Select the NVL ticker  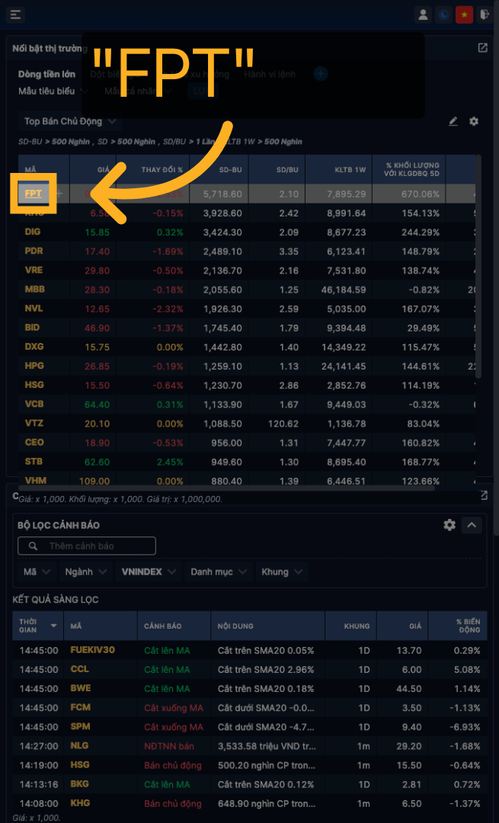33,308
